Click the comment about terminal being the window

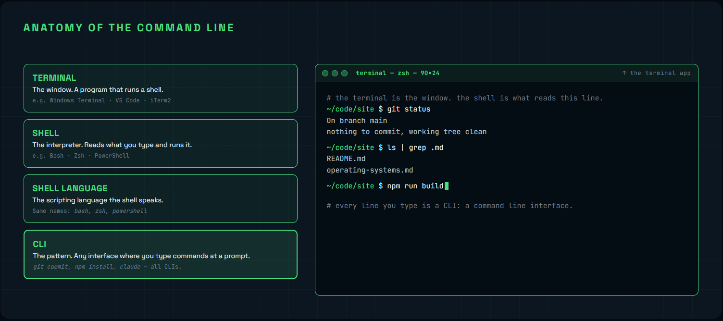[465, 98]
